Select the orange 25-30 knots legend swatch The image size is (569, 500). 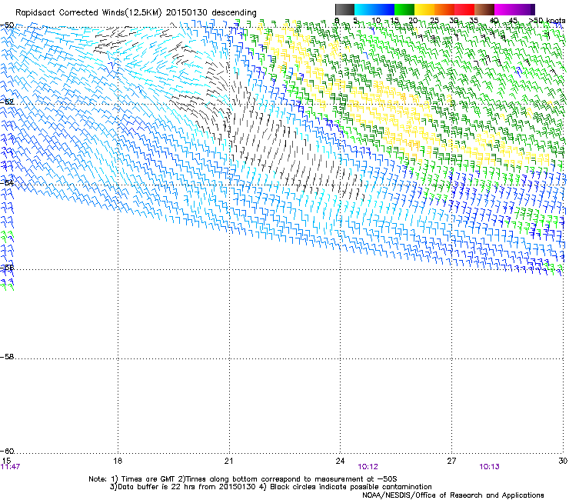click(x=444, y=9)
